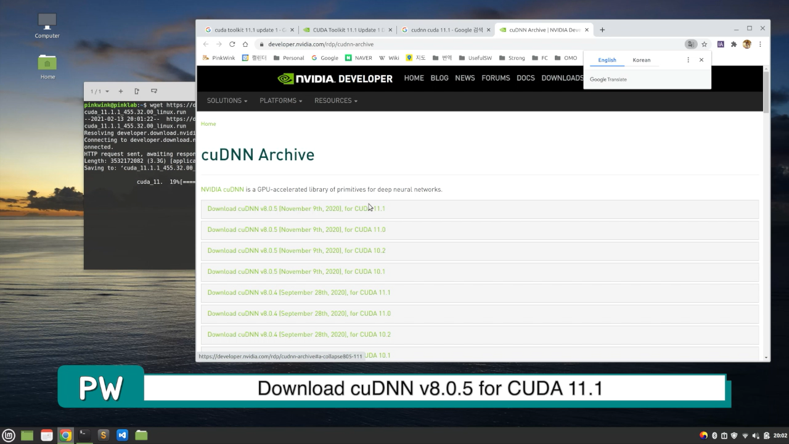Click the address bar URL field

[468, 44]
